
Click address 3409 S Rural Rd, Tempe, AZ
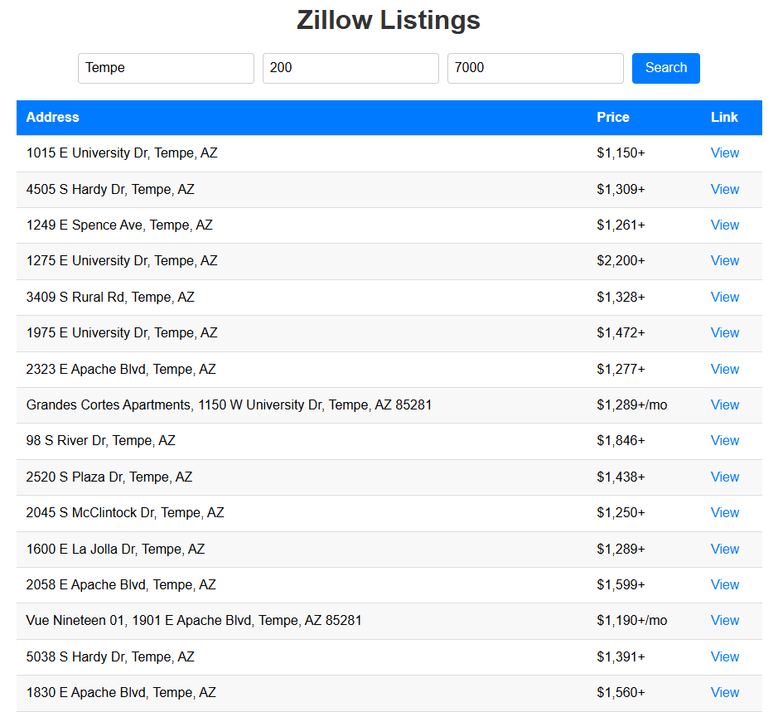point(110,297)
